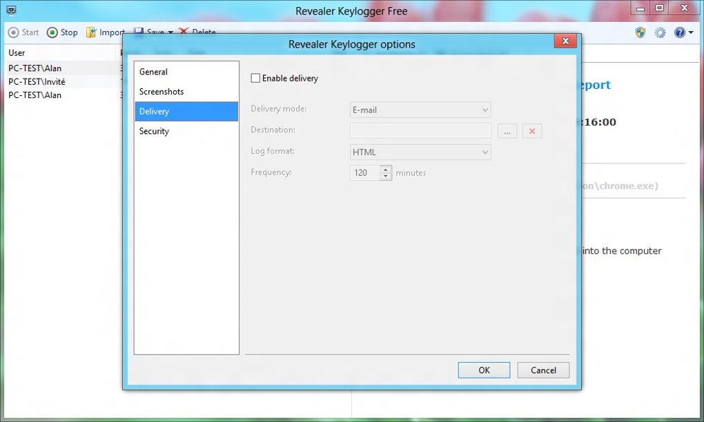The height and width of the screenshot is (422, 704).
Task: Click the Import toolbar button
Action: click(x=105, y=32)
